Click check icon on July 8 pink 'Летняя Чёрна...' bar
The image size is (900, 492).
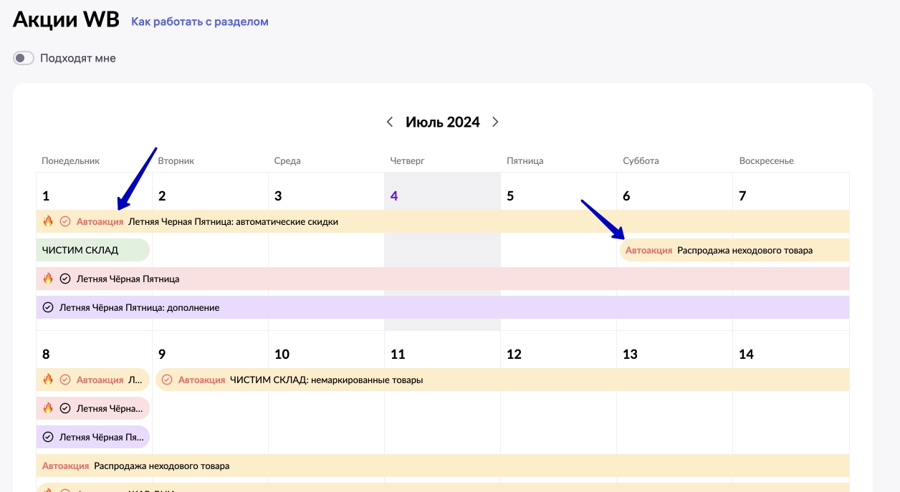tap(65, 408)
